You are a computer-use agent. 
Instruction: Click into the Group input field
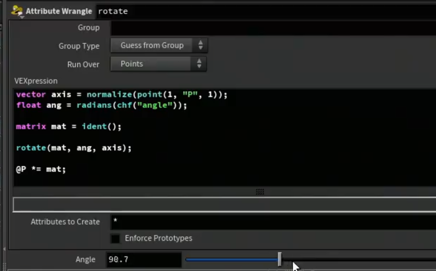(x=273, y=28)
